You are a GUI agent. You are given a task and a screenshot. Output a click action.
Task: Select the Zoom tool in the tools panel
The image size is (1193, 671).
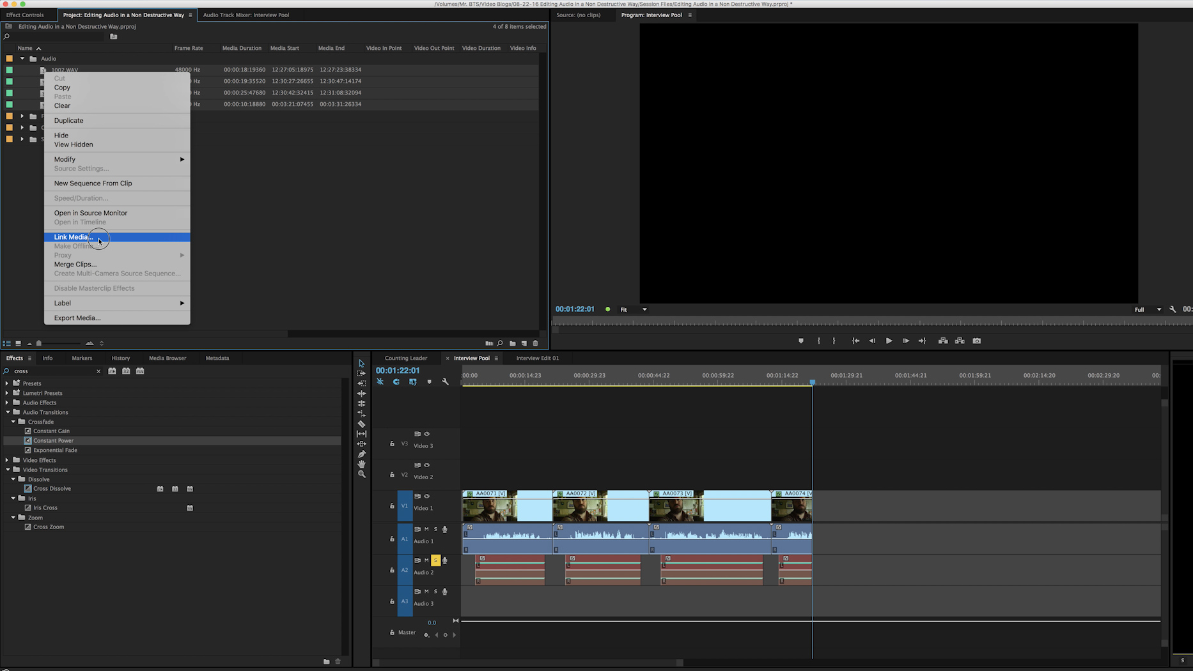pos(361,474)
